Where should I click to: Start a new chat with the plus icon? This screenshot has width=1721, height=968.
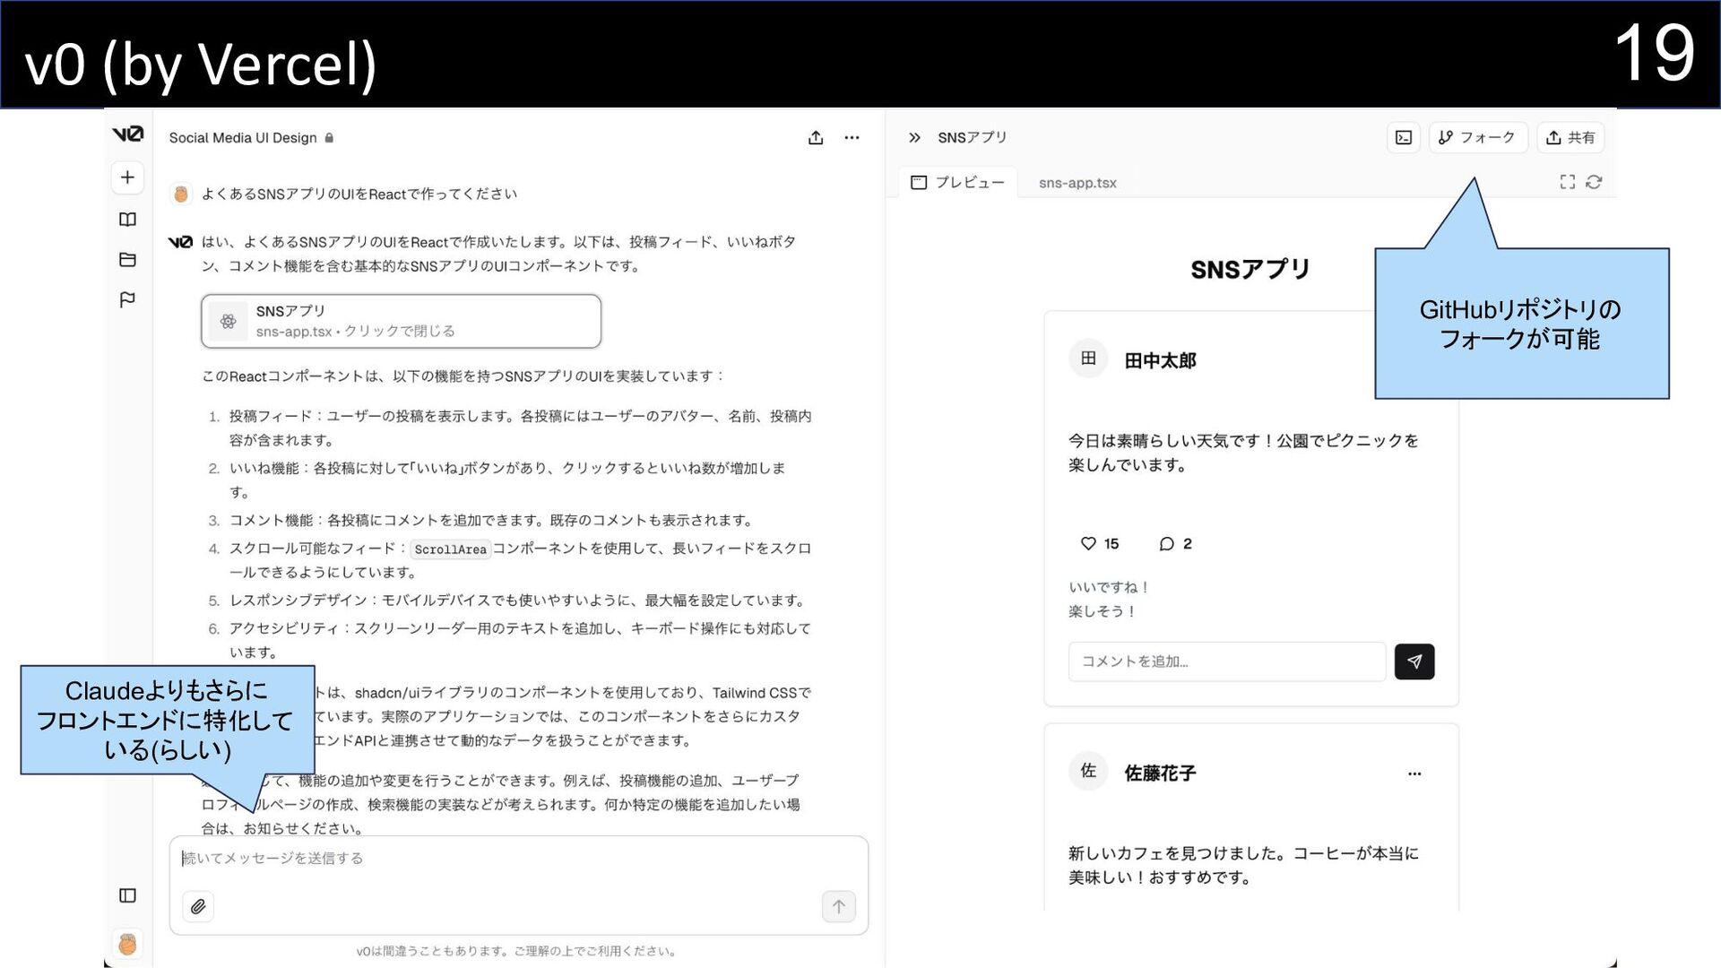[x=127, y=177]
